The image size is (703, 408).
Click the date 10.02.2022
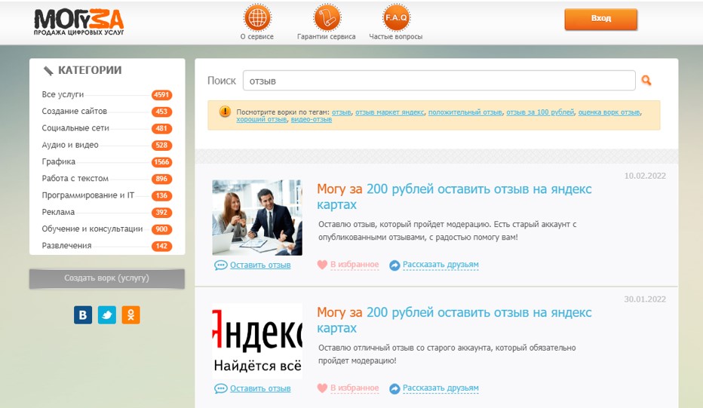(x=645, y=176)
